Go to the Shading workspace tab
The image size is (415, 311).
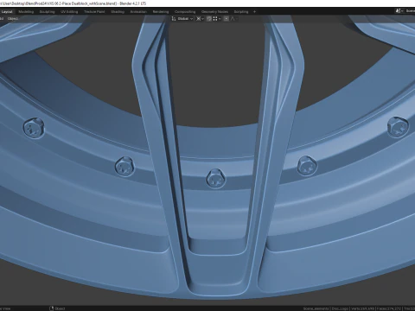click(118, 12)
